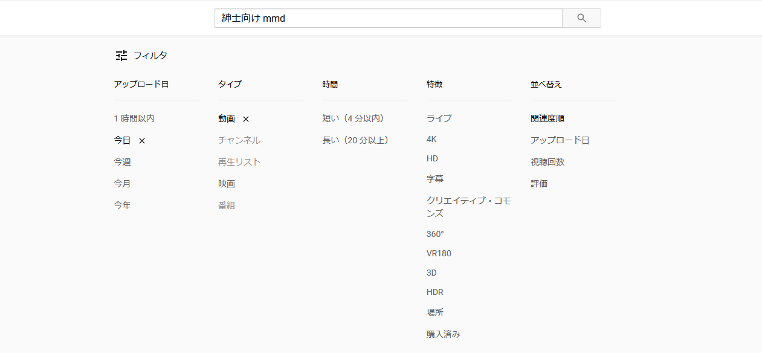This screenshot has width=762, height=353.
Task: Clear the 動画 type filter
Action: [x=246, y=119]
